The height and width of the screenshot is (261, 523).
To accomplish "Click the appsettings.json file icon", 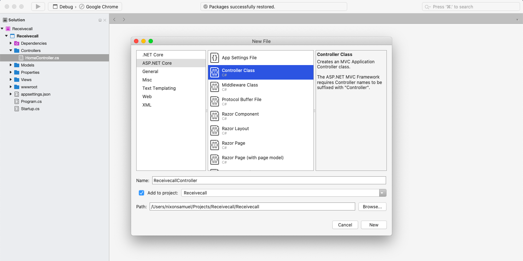I will (x=16, y=94).
